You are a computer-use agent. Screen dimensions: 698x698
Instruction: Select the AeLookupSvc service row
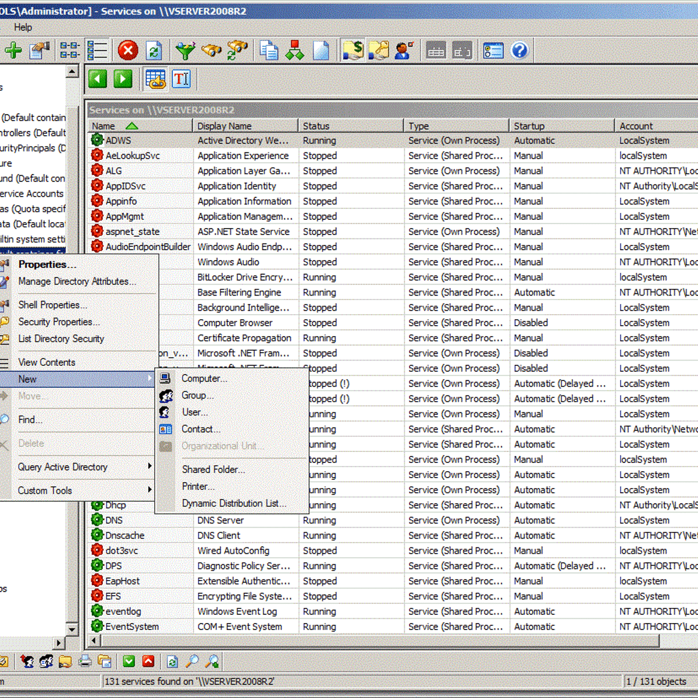[x=393, y=156]
